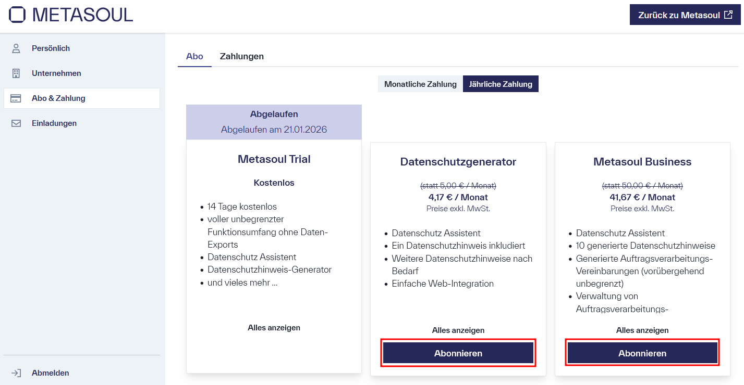The image size is (744, 385).
Task: Click the Kostenlos label in Trial card
Action: pyautogui.click(x=274, y=183)
